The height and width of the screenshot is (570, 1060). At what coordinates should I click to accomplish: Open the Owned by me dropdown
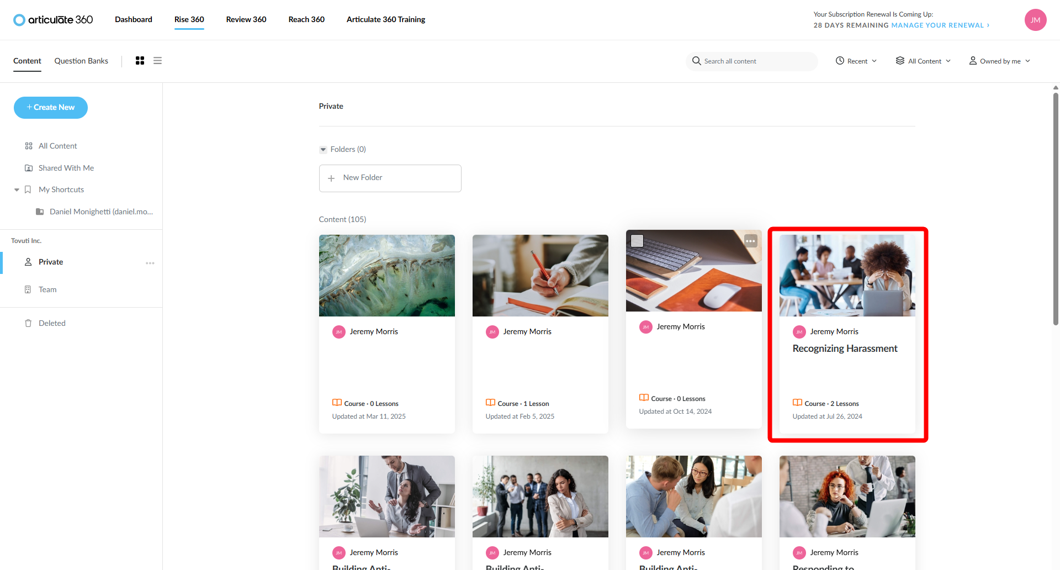1000,61
